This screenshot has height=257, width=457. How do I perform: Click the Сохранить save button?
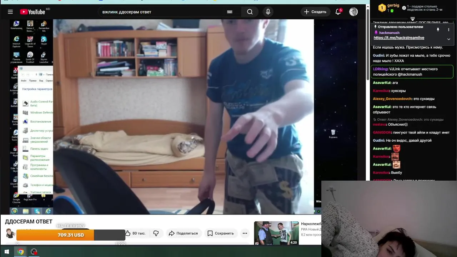221,233
